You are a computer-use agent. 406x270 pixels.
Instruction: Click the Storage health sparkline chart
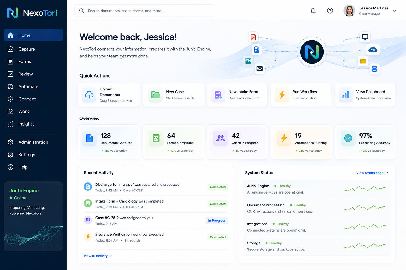click(366, 246)
